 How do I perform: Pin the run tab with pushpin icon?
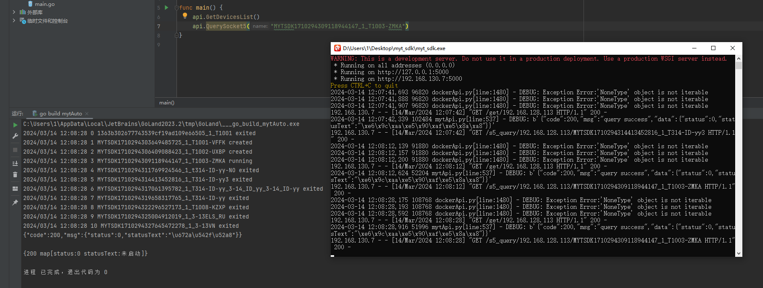(15, 203)
